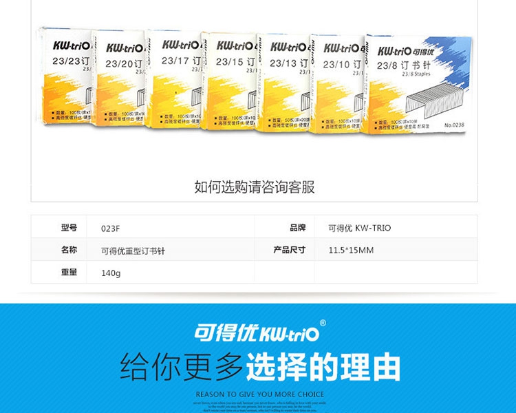
Task: Click the 可得优 KW-triO banner logo
Action: 260,332
